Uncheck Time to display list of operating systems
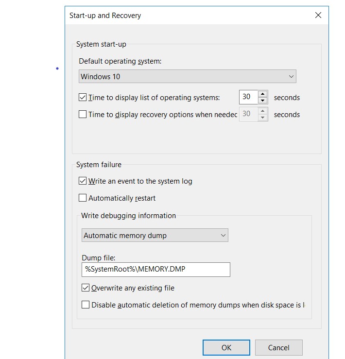This screenshot has height=359, width=345. coord(83,97)
